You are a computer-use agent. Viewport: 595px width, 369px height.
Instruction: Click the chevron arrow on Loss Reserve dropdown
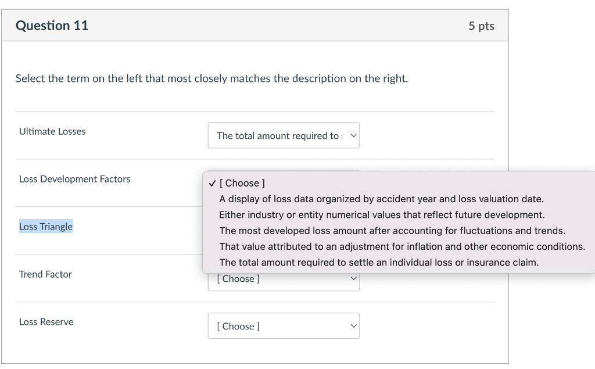[352, 326]
